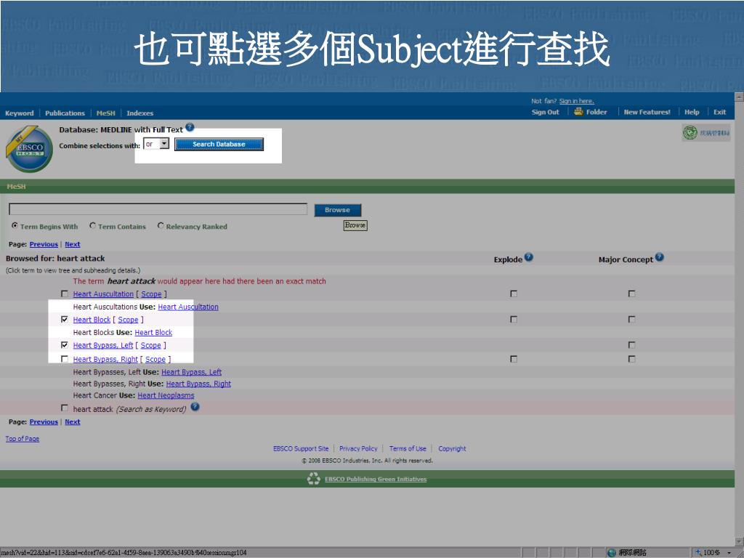Open the Heart Block term link

pyautogui.click(x=92, y=320)
